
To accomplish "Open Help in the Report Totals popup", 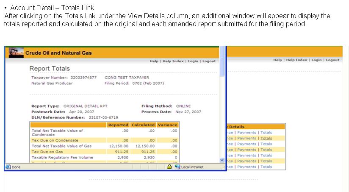I will pos(154,61).
